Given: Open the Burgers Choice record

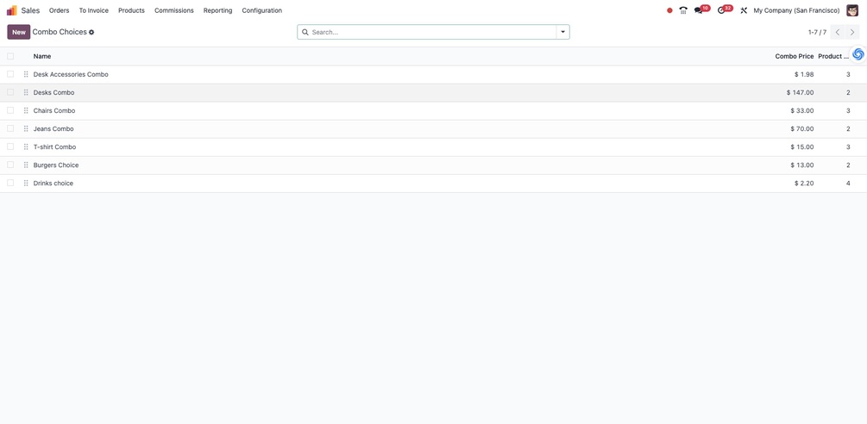Looking at the screenshot, I should (x=56, y=165).
